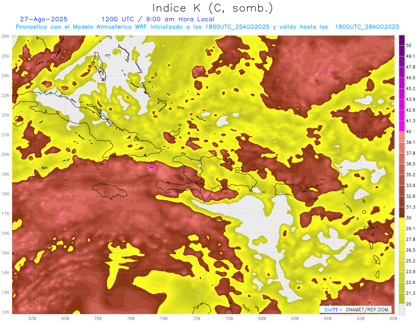The height and width of the screenshot is (323, 418).
Task: Click the colorbar value 31.3
Action: 411,207
